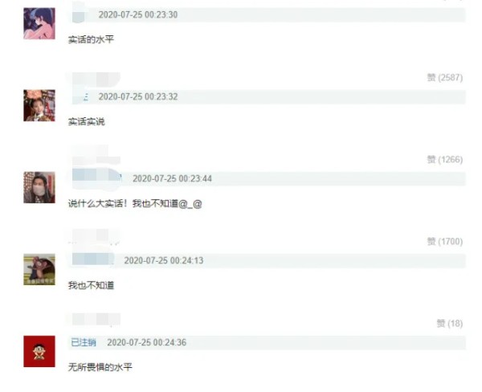Image resolution: width=482 pixels, height=392 pixels.
Task: Open the masked face avatar
Action: pyautogui.click(x=39, y=187)
